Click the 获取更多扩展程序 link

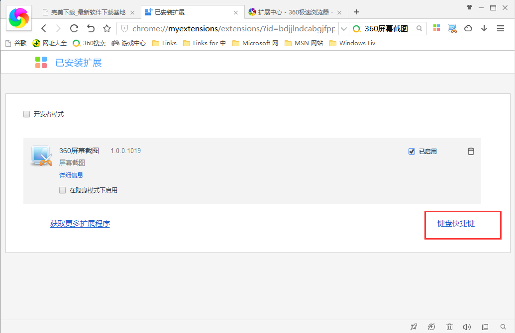point(80,224)
